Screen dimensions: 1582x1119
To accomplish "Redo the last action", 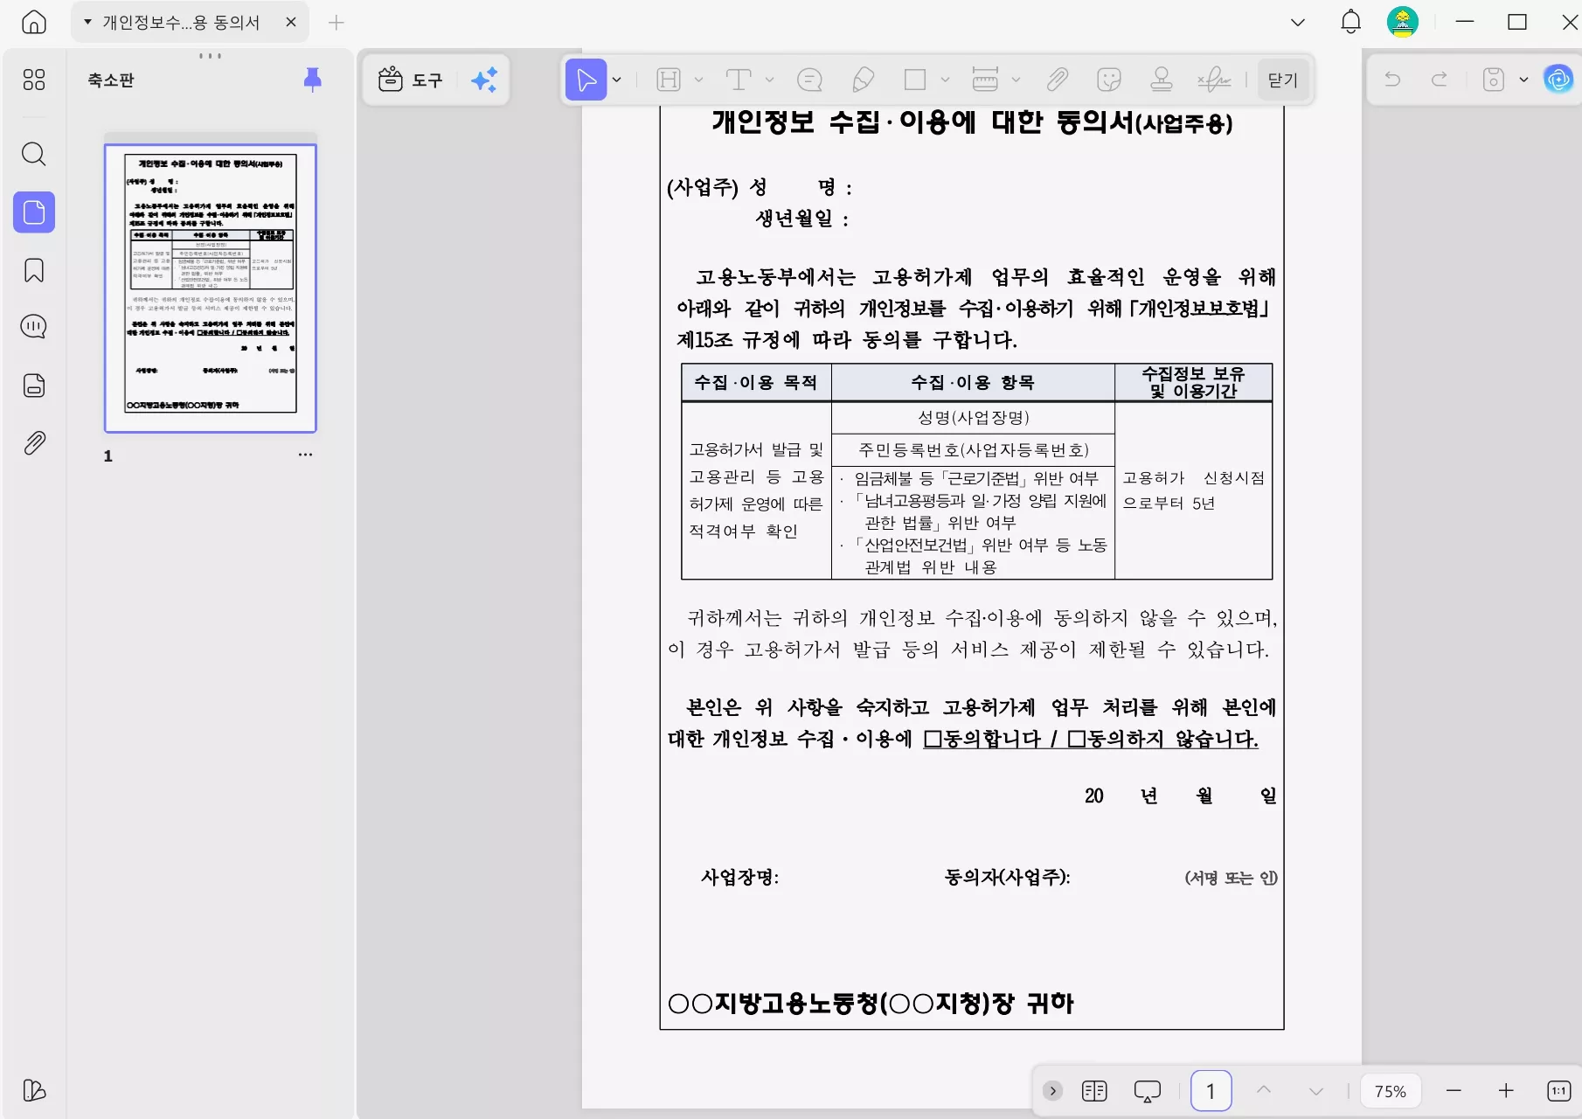I will pos(1439,80).
